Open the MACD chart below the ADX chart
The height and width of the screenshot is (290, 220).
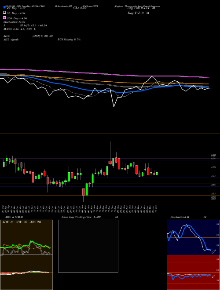tap(26, 272)
